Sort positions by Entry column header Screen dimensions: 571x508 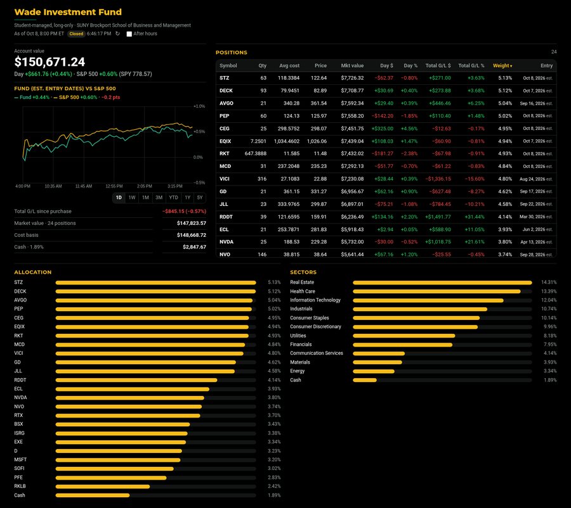[x=546, y=66]
